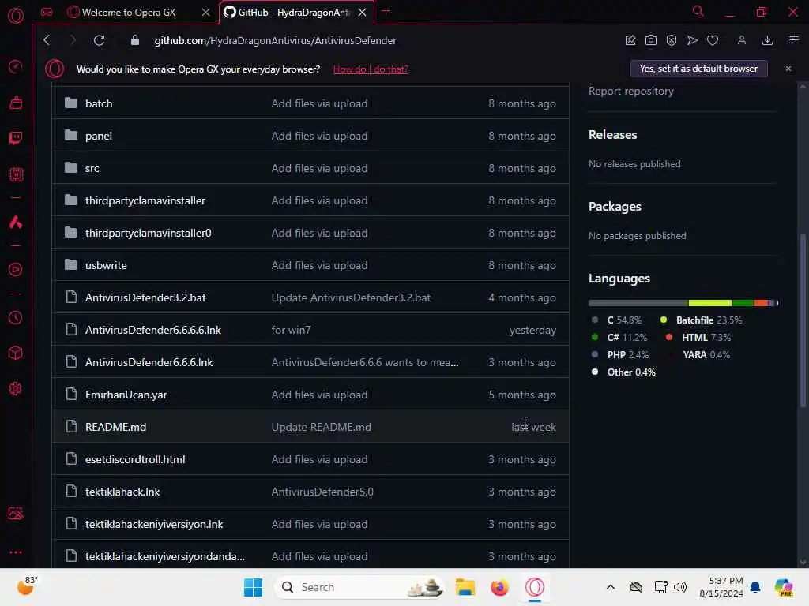This screenshot has height=606, width=809.
Task: Click the address bar URL
Action: (276, 40)
